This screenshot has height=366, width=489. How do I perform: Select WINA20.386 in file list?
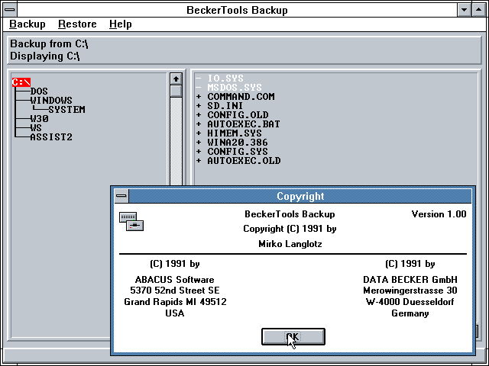(238, 143)
